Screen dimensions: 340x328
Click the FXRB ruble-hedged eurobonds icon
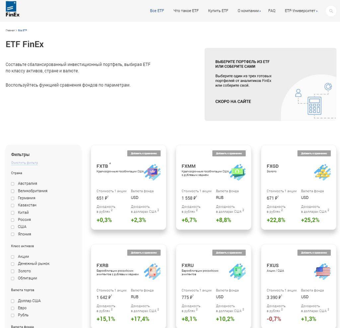point(152,271)
